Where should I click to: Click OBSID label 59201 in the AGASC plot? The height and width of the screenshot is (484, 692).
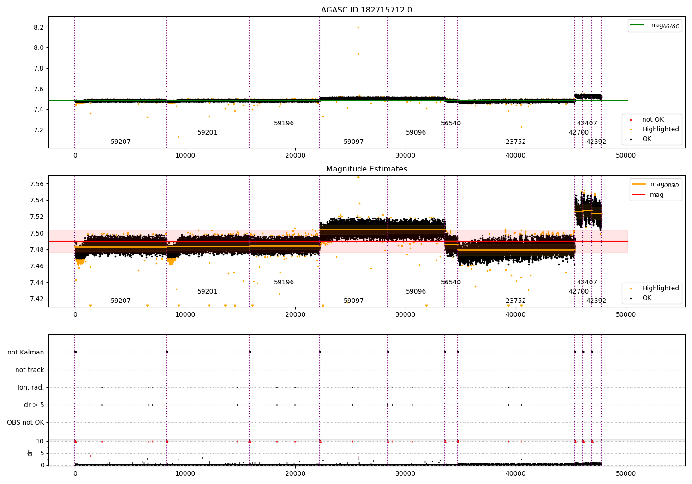pos(208,133)
